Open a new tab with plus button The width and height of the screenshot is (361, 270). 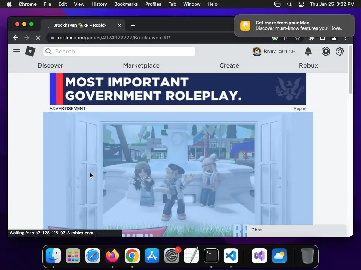(x=133, y=25)
